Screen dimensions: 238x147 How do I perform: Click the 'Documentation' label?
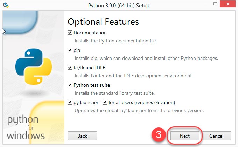pyautogui.click(x=90, y=33)
